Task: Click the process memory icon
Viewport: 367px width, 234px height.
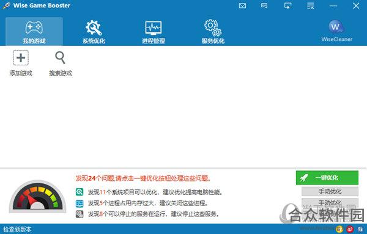Action: [80, 203]
